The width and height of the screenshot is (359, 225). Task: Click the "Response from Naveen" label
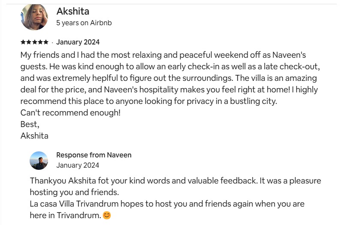(x=94, y=155)
